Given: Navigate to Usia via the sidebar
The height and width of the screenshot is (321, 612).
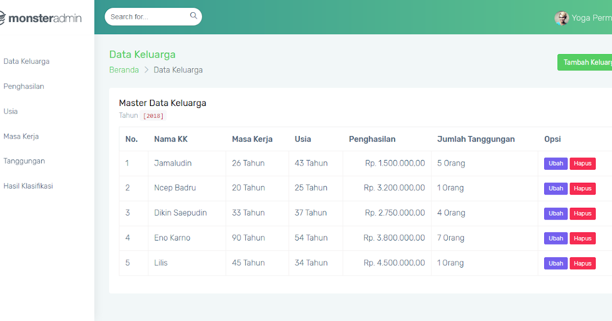Looking at the screenshot, I should [10, 111].
